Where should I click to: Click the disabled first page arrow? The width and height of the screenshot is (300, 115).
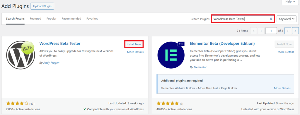coord(253,31)
